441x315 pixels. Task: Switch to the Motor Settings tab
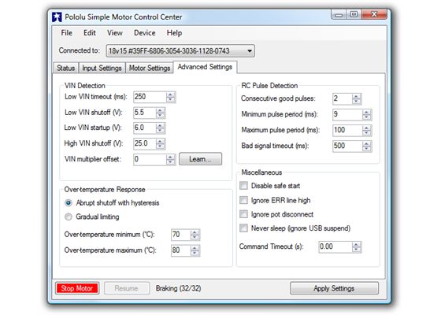point(150,68)
